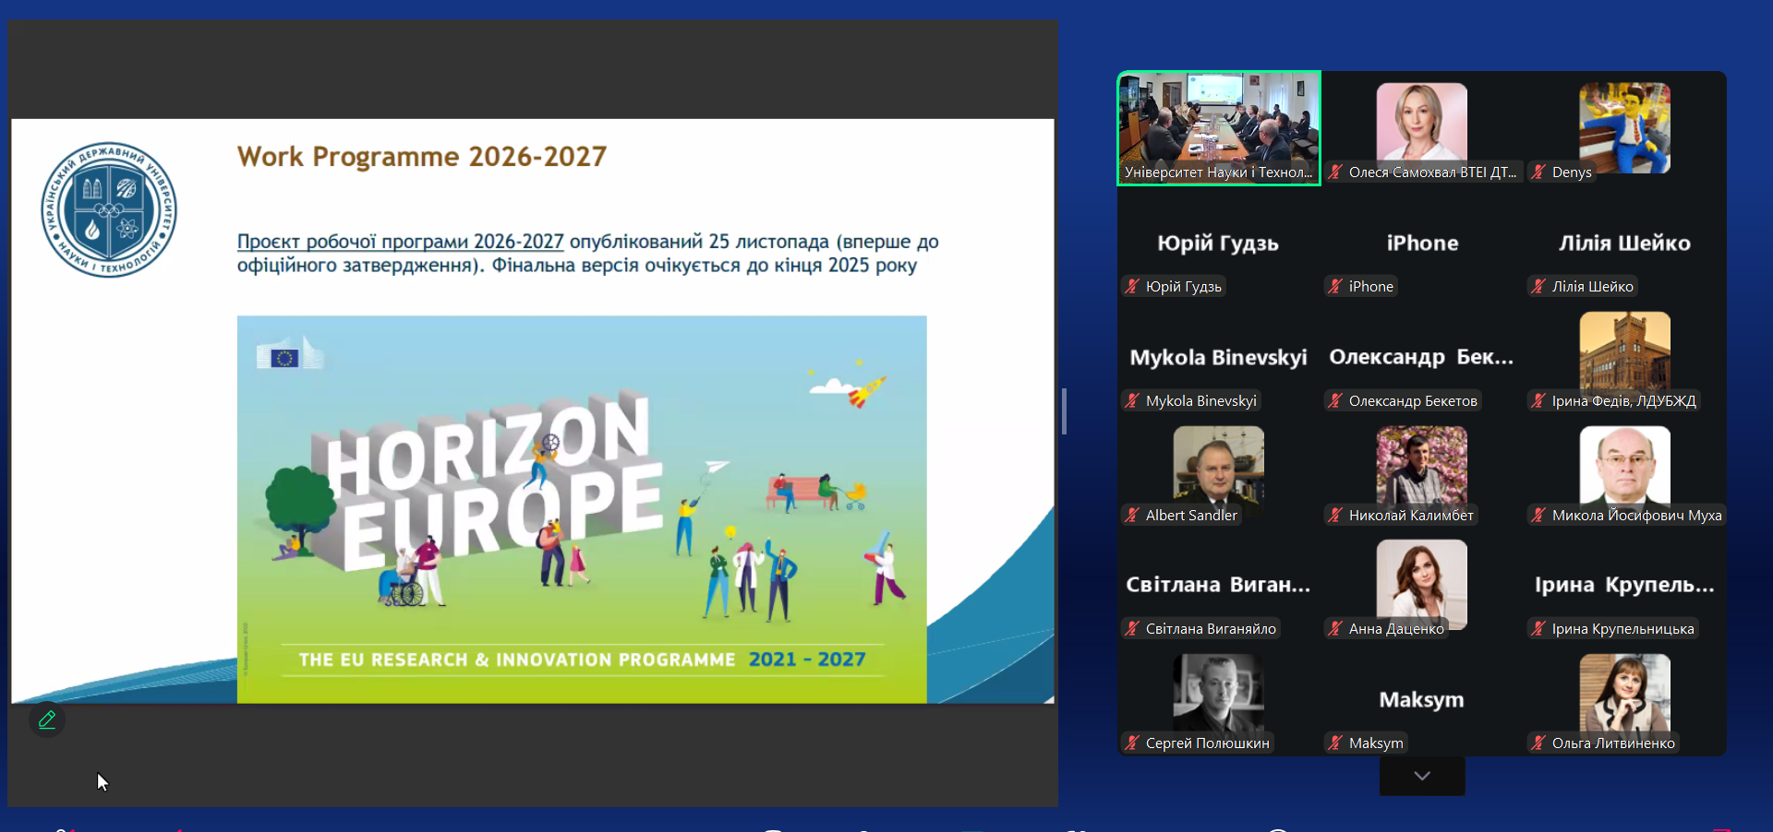Select Микола Йосифович Муха video tile

click(1624, 466)
